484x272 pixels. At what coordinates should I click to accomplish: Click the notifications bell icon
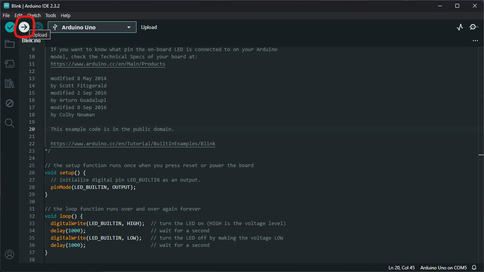(x=474, y=268)
